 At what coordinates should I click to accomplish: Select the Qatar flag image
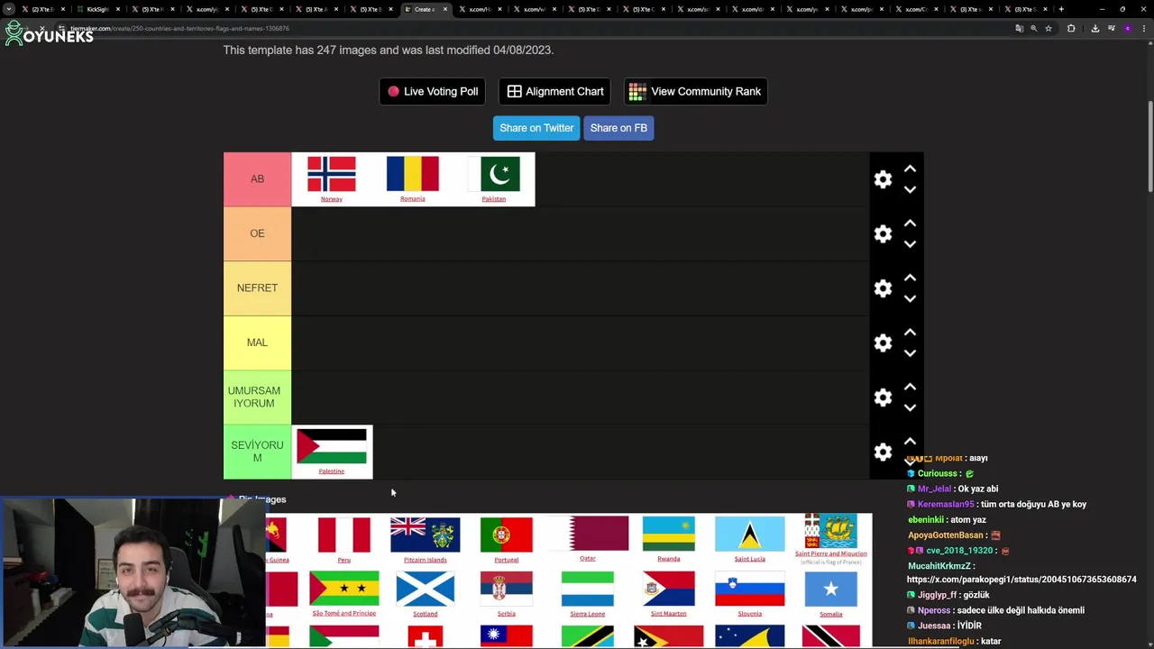pyautogui.click(x=587, y=534)
